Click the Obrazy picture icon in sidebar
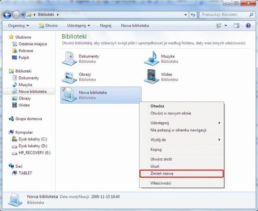This screenshot has height=211, width=258. 15,98
